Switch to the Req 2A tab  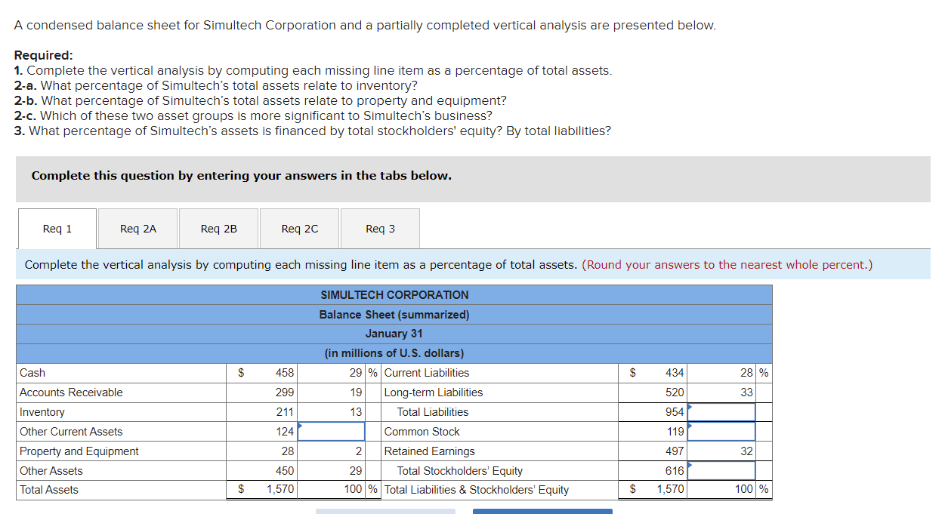(x=138, y=229)
